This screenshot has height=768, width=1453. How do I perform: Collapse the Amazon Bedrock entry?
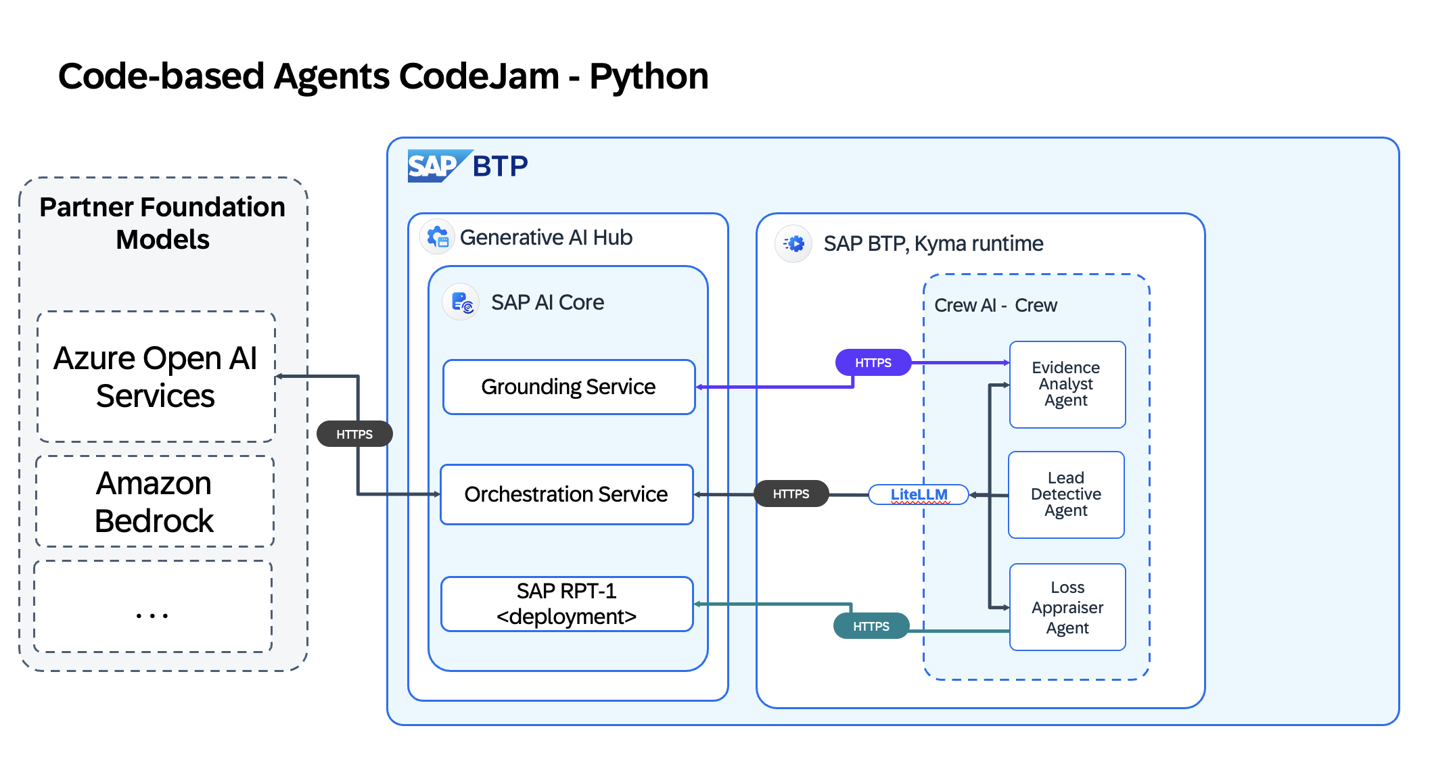tap(154, 502)
